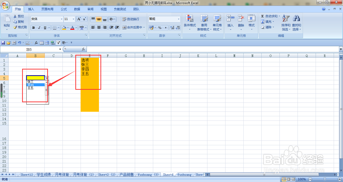Toggle top vertical alignment

(x=93, y=19)
